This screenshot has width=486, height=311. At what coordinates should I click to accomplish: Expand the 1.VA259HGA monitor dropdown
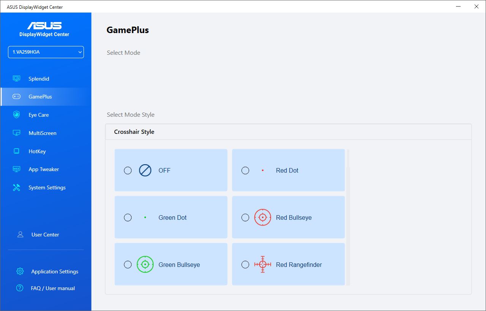46,52
